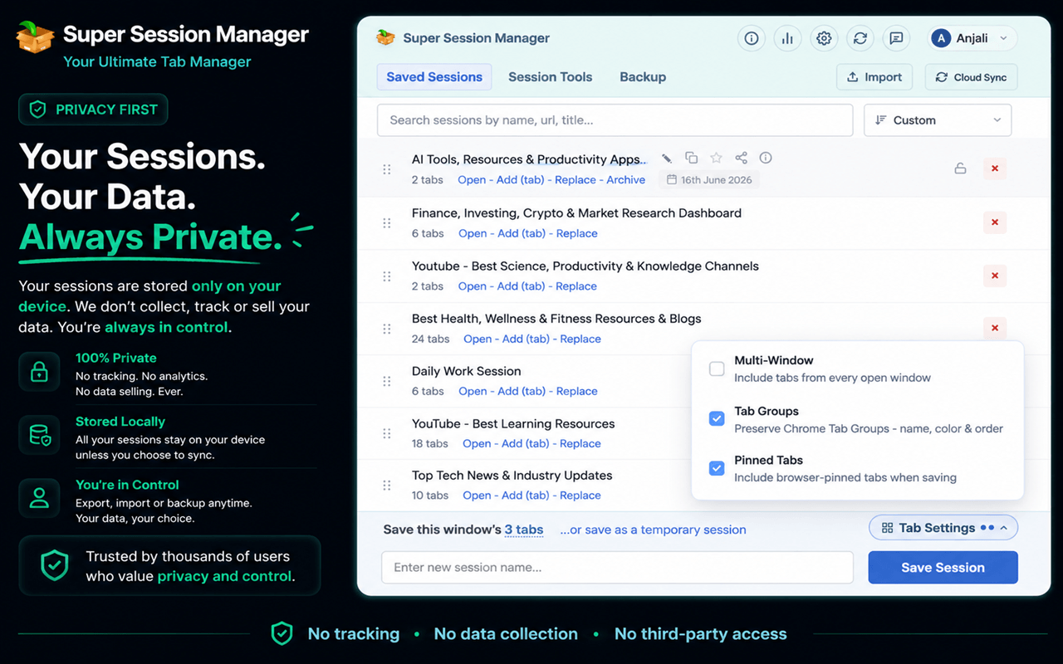Click drag handle of Youtube - Best Science session
Viewport: 1063px width, 664px height.
pyautogui.click(x=387, y=276)
